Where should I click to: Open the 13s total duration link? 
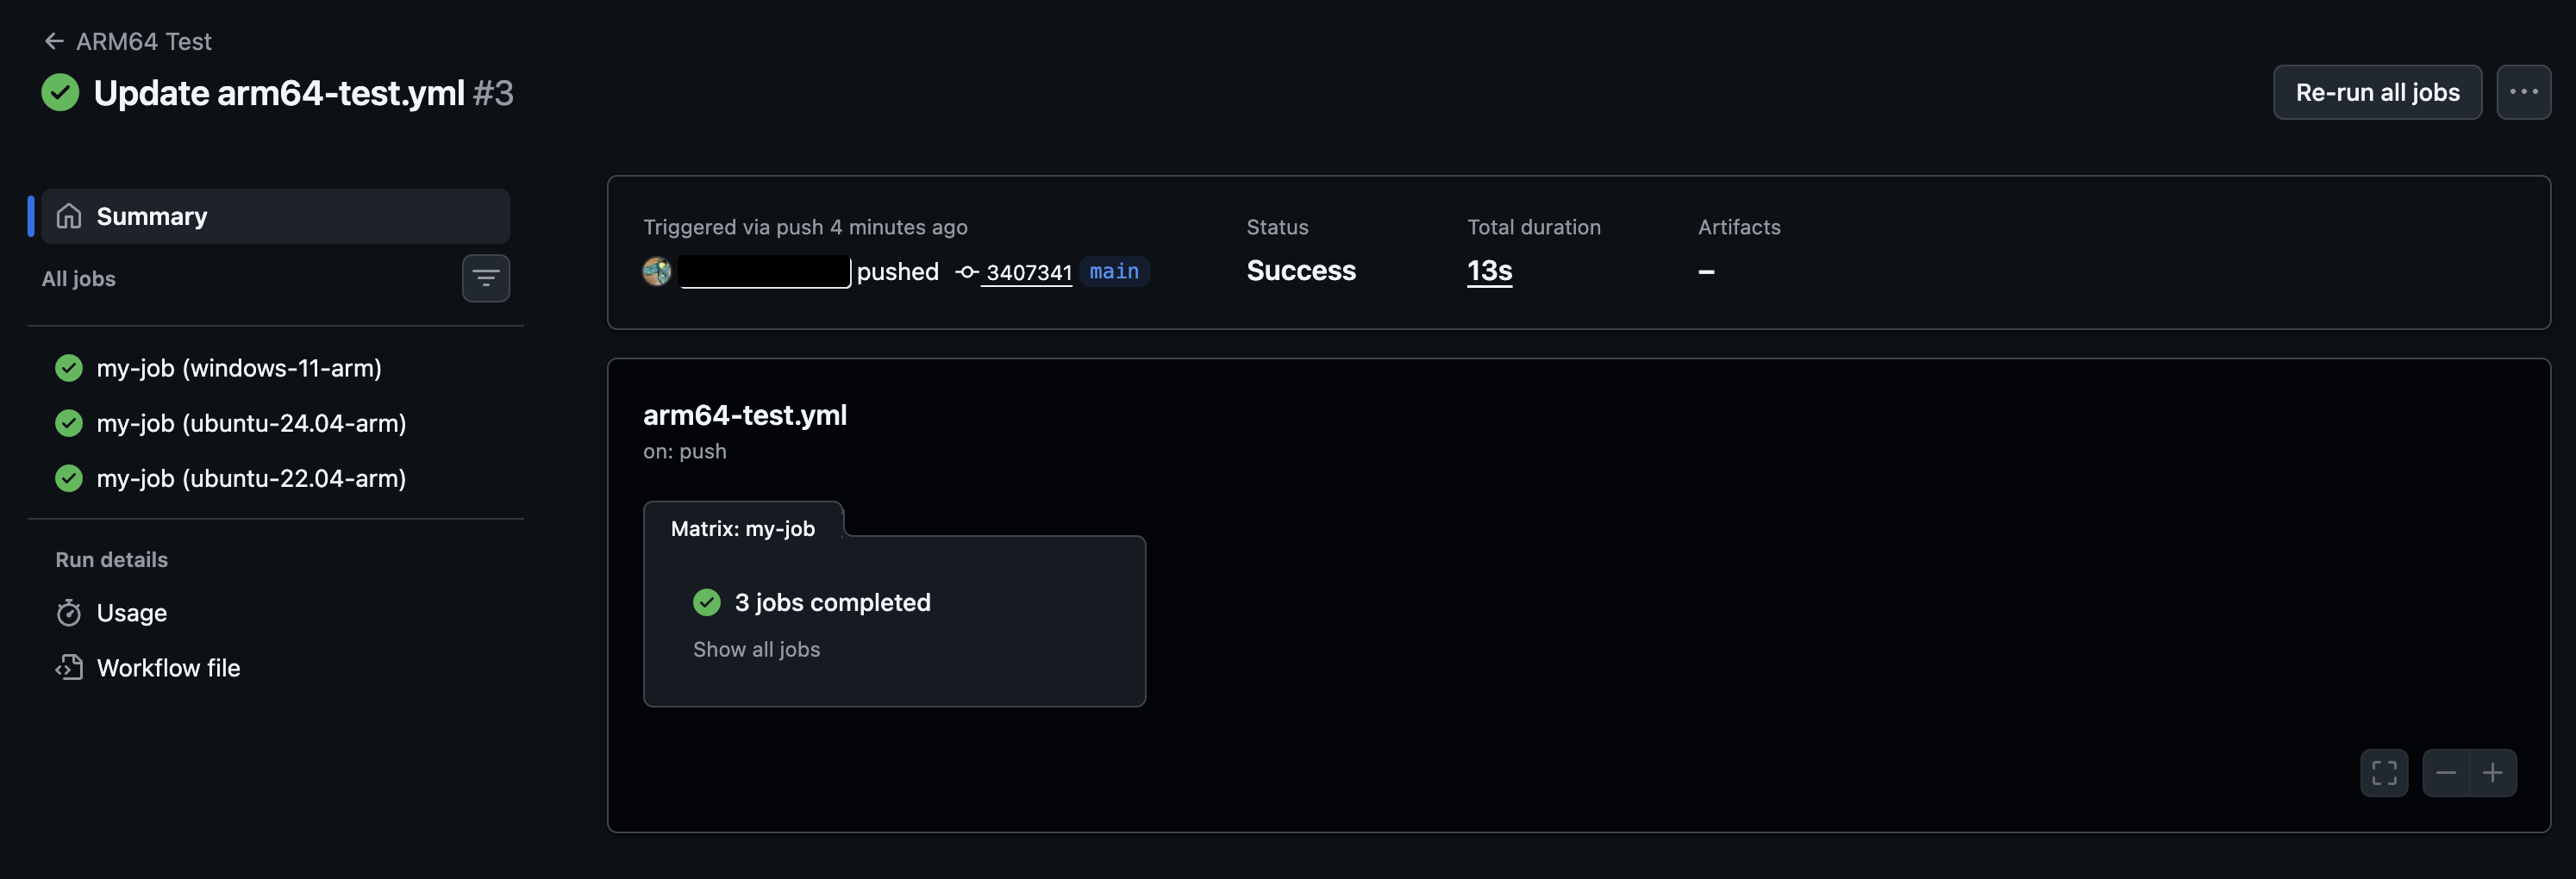pos(1488,271)
